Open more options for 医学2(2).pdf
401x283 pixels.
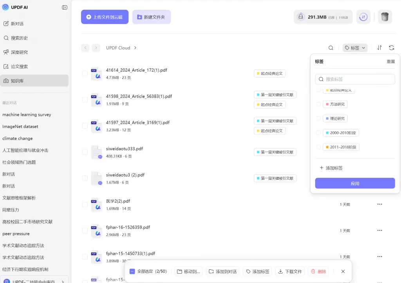379,204
